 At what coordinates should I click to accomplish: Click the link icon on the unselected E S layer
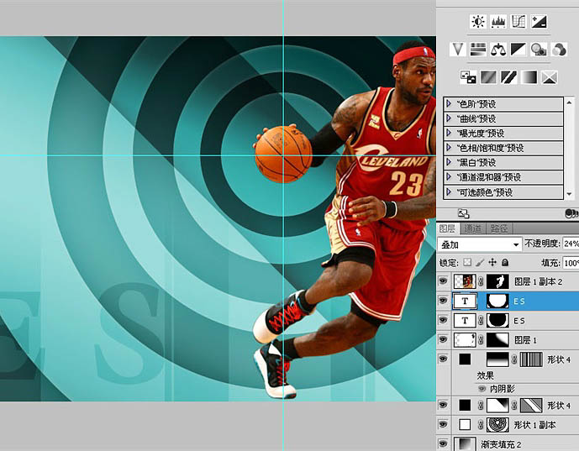coord(481,320)
